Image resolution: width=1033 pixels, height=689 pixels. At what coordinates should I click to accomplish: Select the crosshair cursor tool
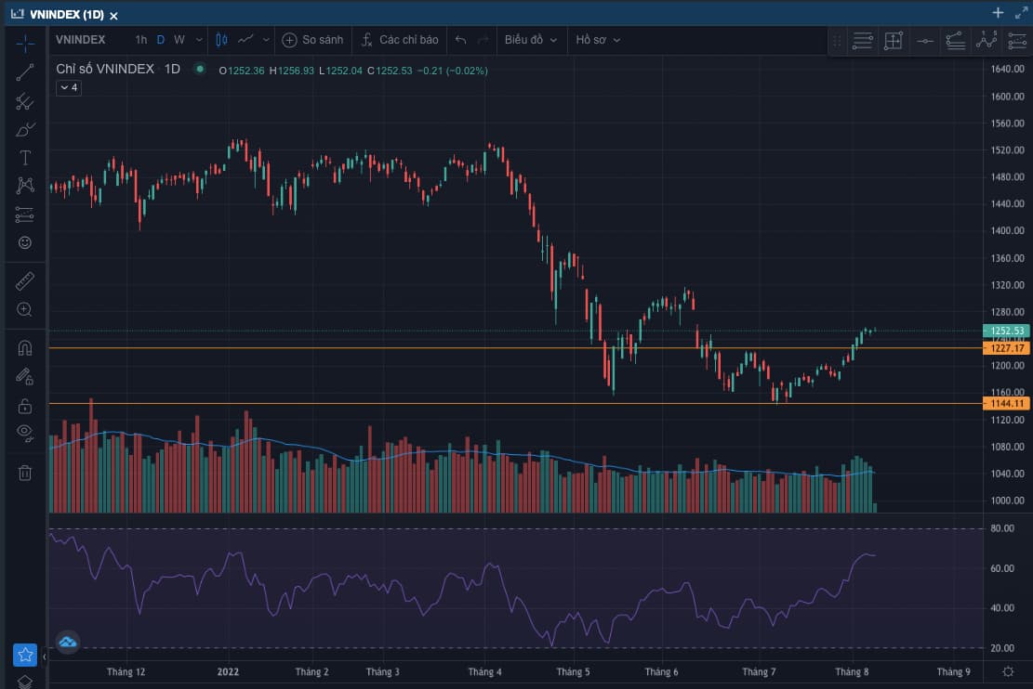pos(25,44)
